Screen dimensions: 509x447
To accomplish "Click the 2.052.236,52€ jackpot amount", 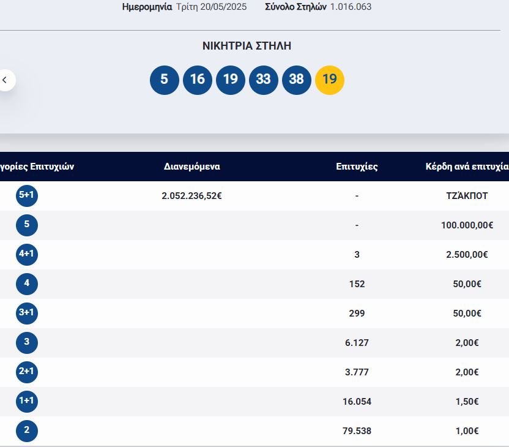I will (x=191, y=196).
